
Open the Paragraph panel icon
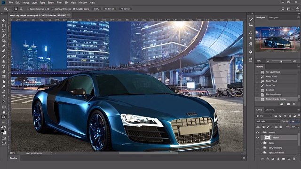pyautogui.click(x=251, y=38)
